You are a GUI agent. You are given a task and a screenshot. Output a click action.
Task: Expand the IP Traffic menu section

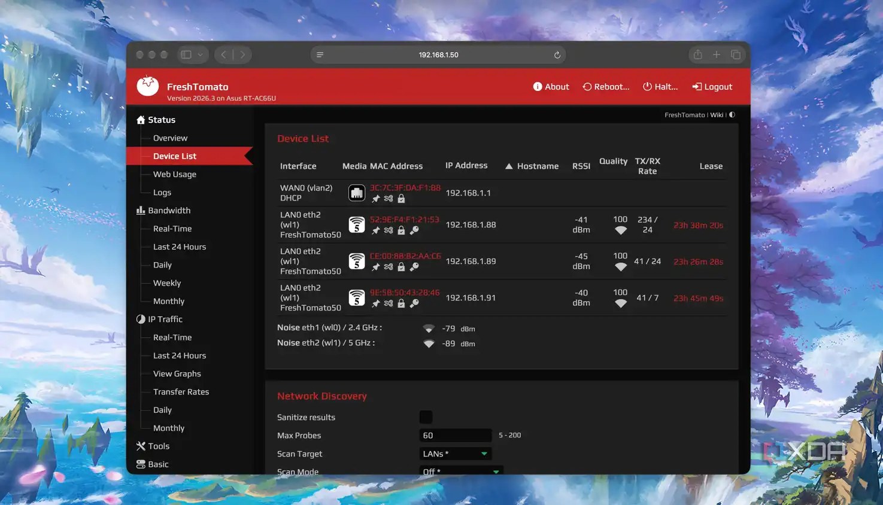(x=159, y=320)
